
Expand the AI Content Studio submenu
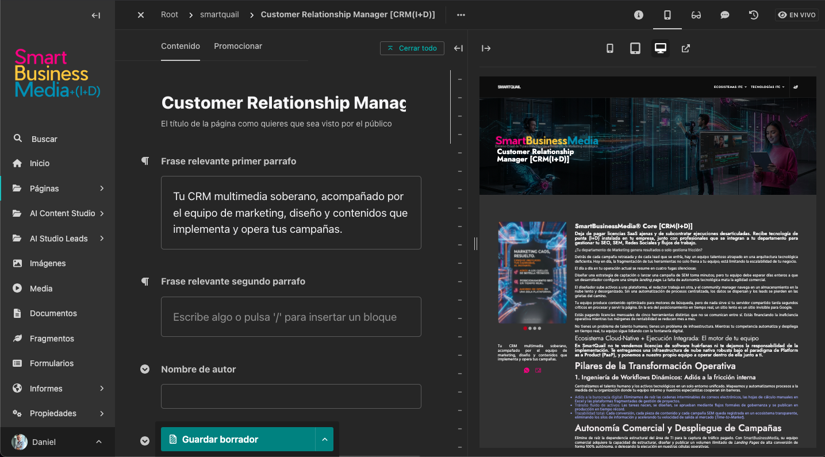(x=102, y=213)
